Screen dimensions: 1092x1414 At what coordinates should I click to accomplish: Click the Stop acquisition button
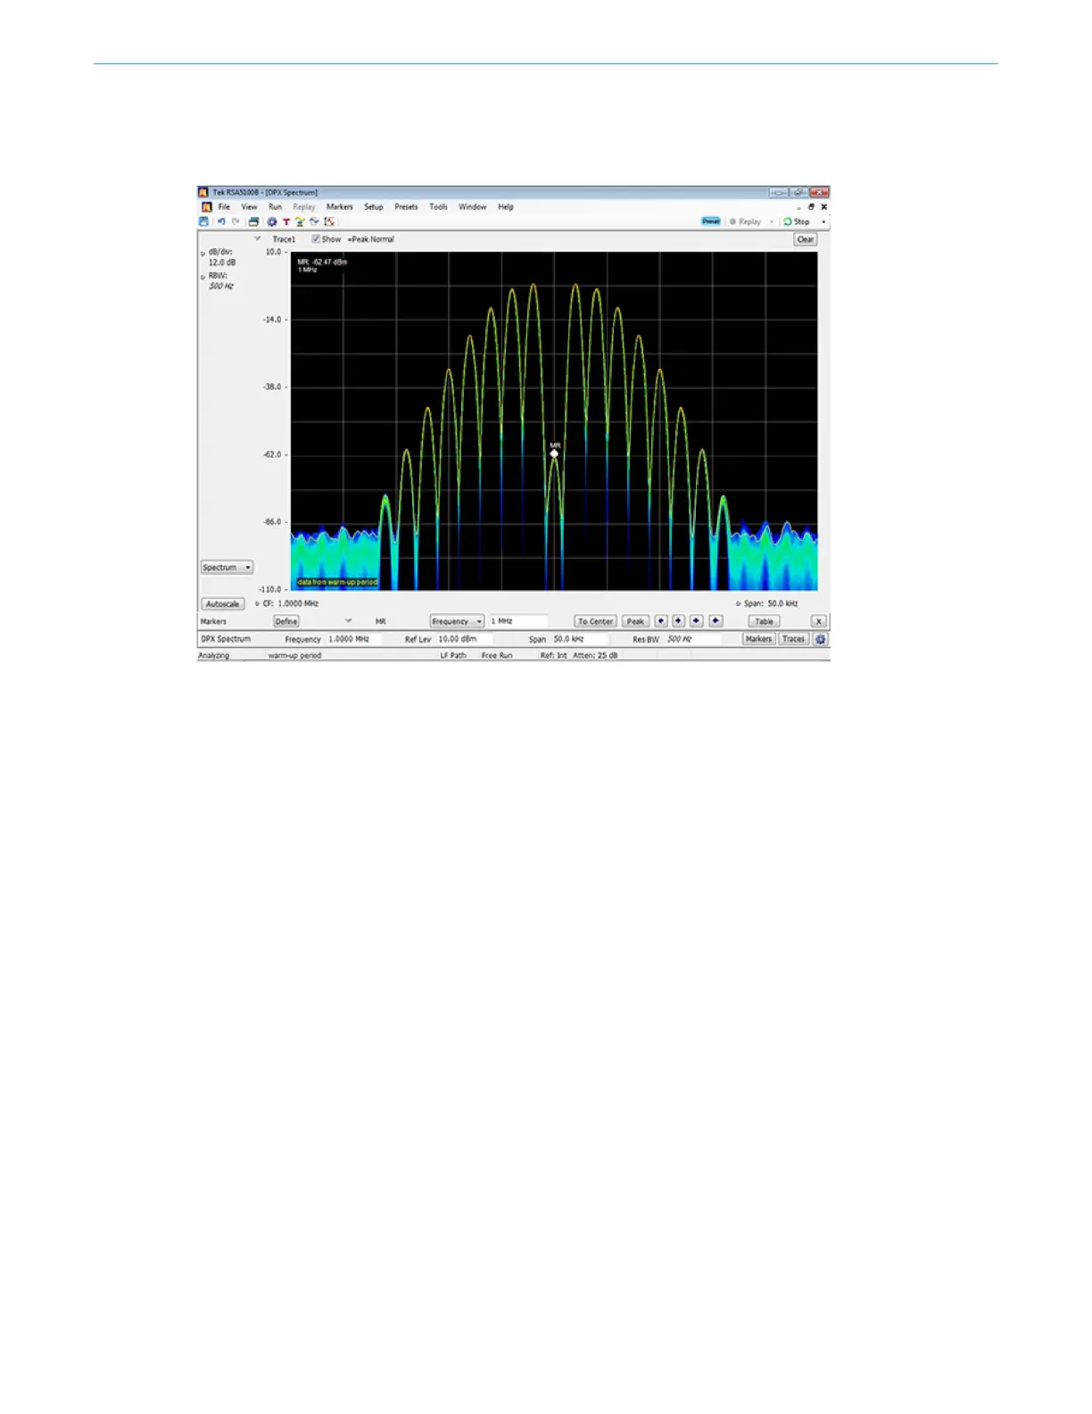pyautogui.click(x=797, y=221)
